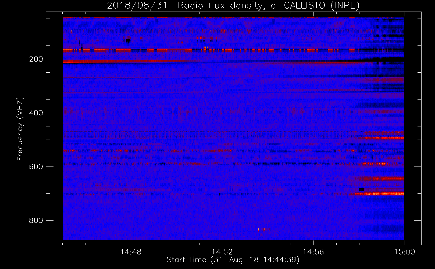Click the 'Start Time (31-Aug-18 14:44:39)' label
This screenshot has height=269, width=435.
coord(233,260)
